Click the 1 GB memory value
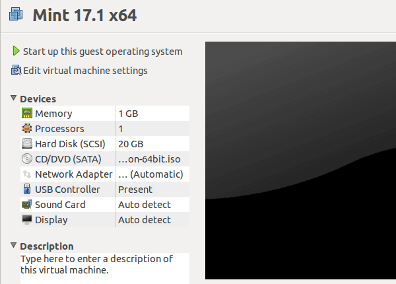This screenshot has height=284, width=396. [128, 114]
